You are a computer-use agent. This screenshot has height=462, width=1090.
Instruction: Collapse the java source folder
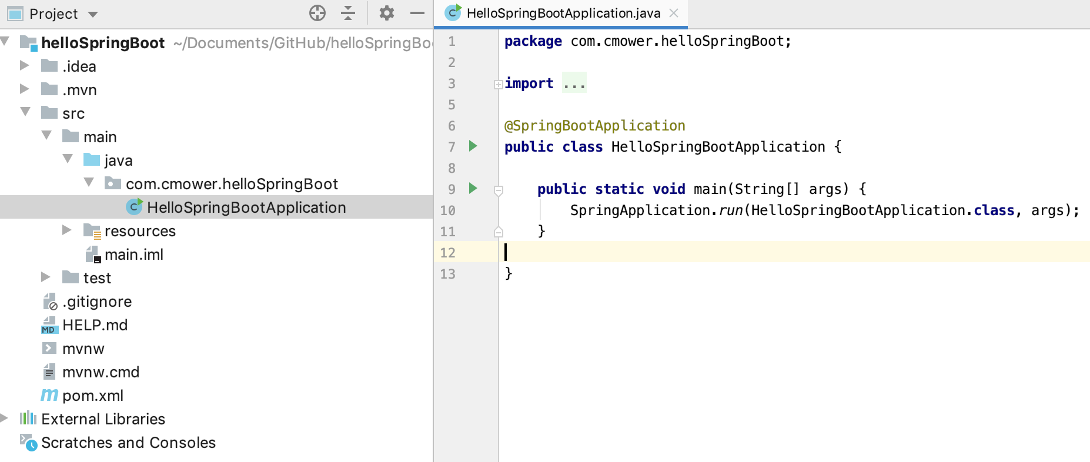tap(68, 159)
